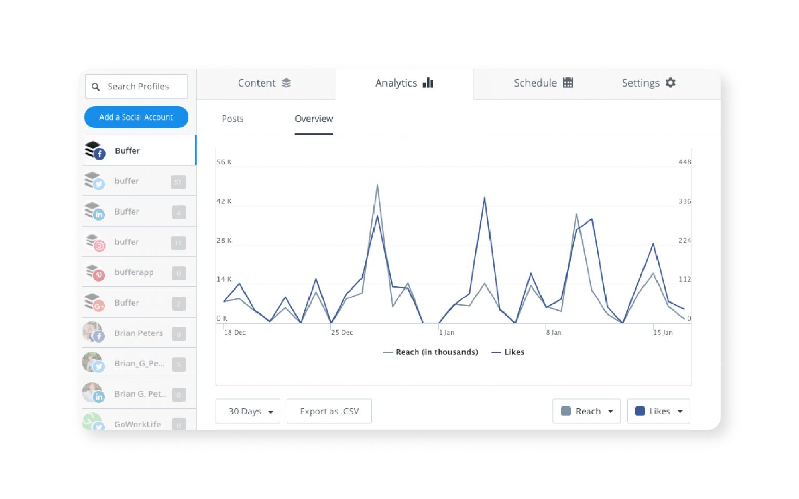
Task: Click the Settings gear icon
Action: [671, 83]
